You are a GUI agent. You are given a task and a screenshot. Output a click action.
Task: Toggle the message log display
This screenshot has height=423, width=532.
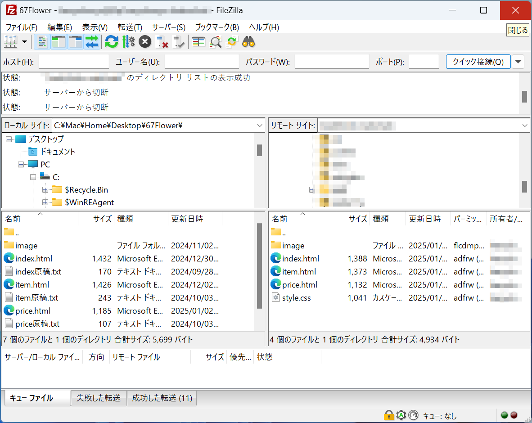(x=42, y=42)
